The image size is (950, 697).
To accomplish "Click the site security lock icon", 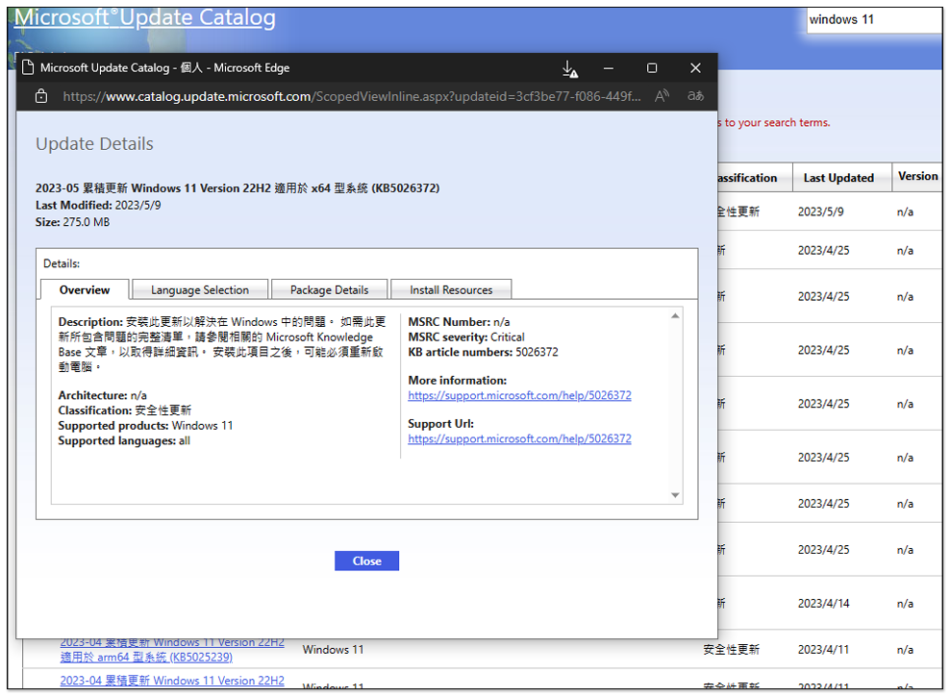I will point(40,96).
